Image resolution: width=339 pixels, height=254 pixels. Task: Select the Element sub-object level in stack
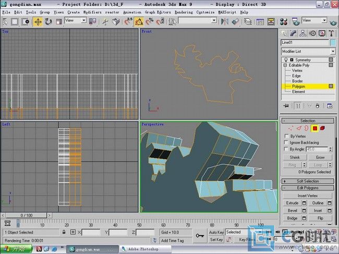point(298,92)
